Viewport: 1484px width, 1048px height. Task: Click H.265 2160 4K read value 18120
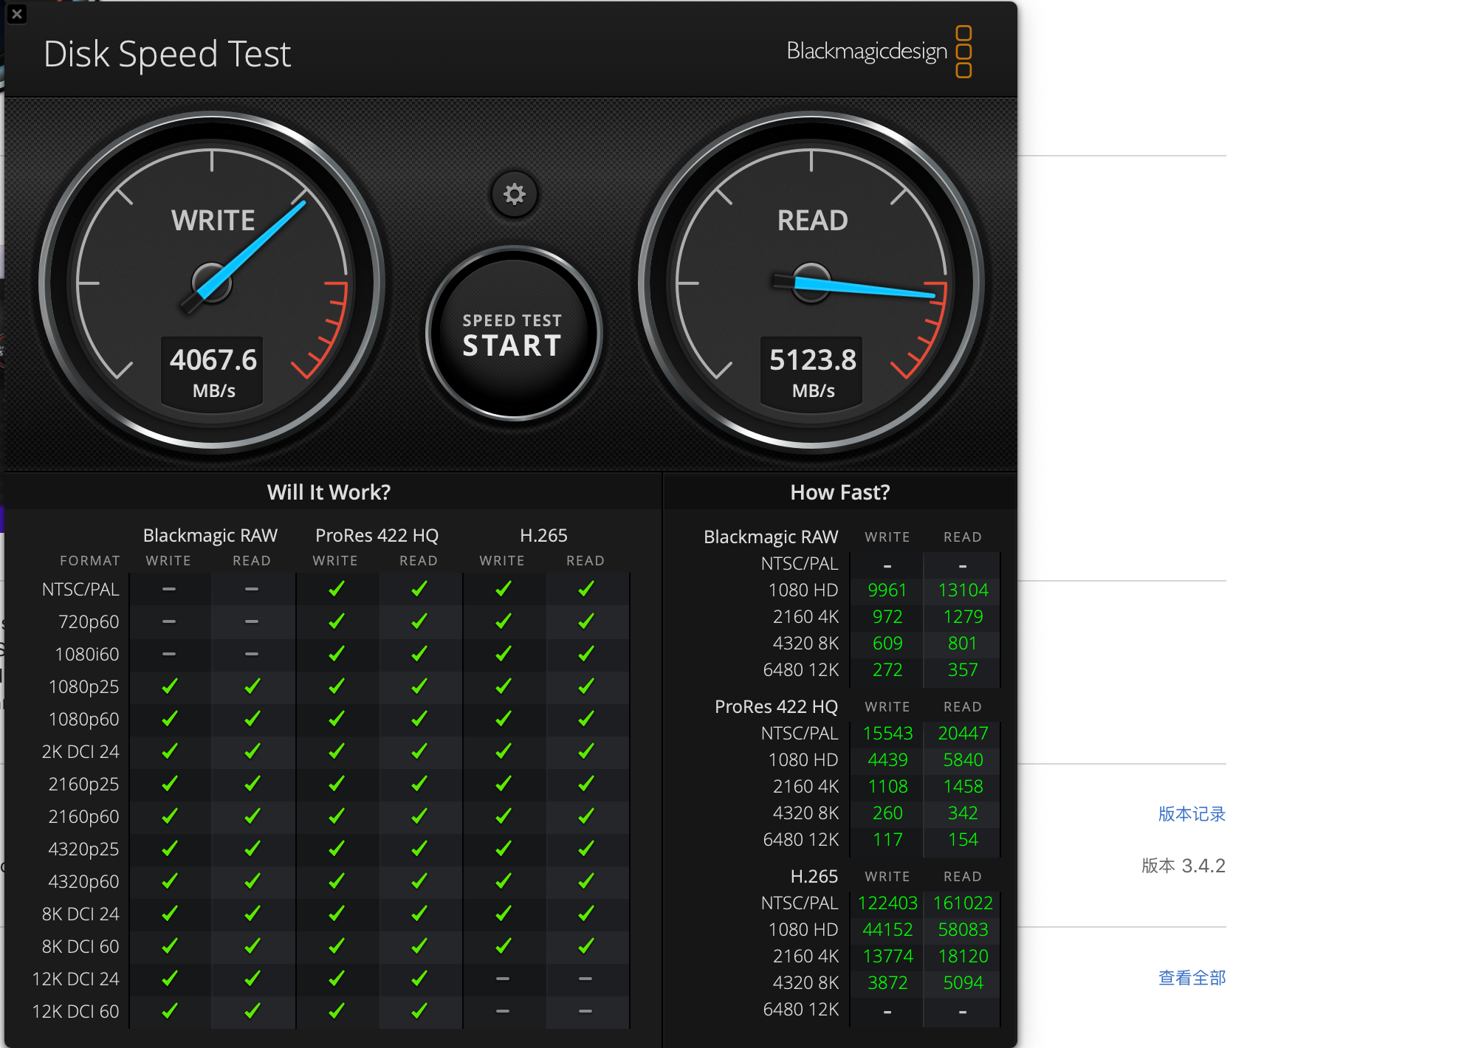pos(963,956)
